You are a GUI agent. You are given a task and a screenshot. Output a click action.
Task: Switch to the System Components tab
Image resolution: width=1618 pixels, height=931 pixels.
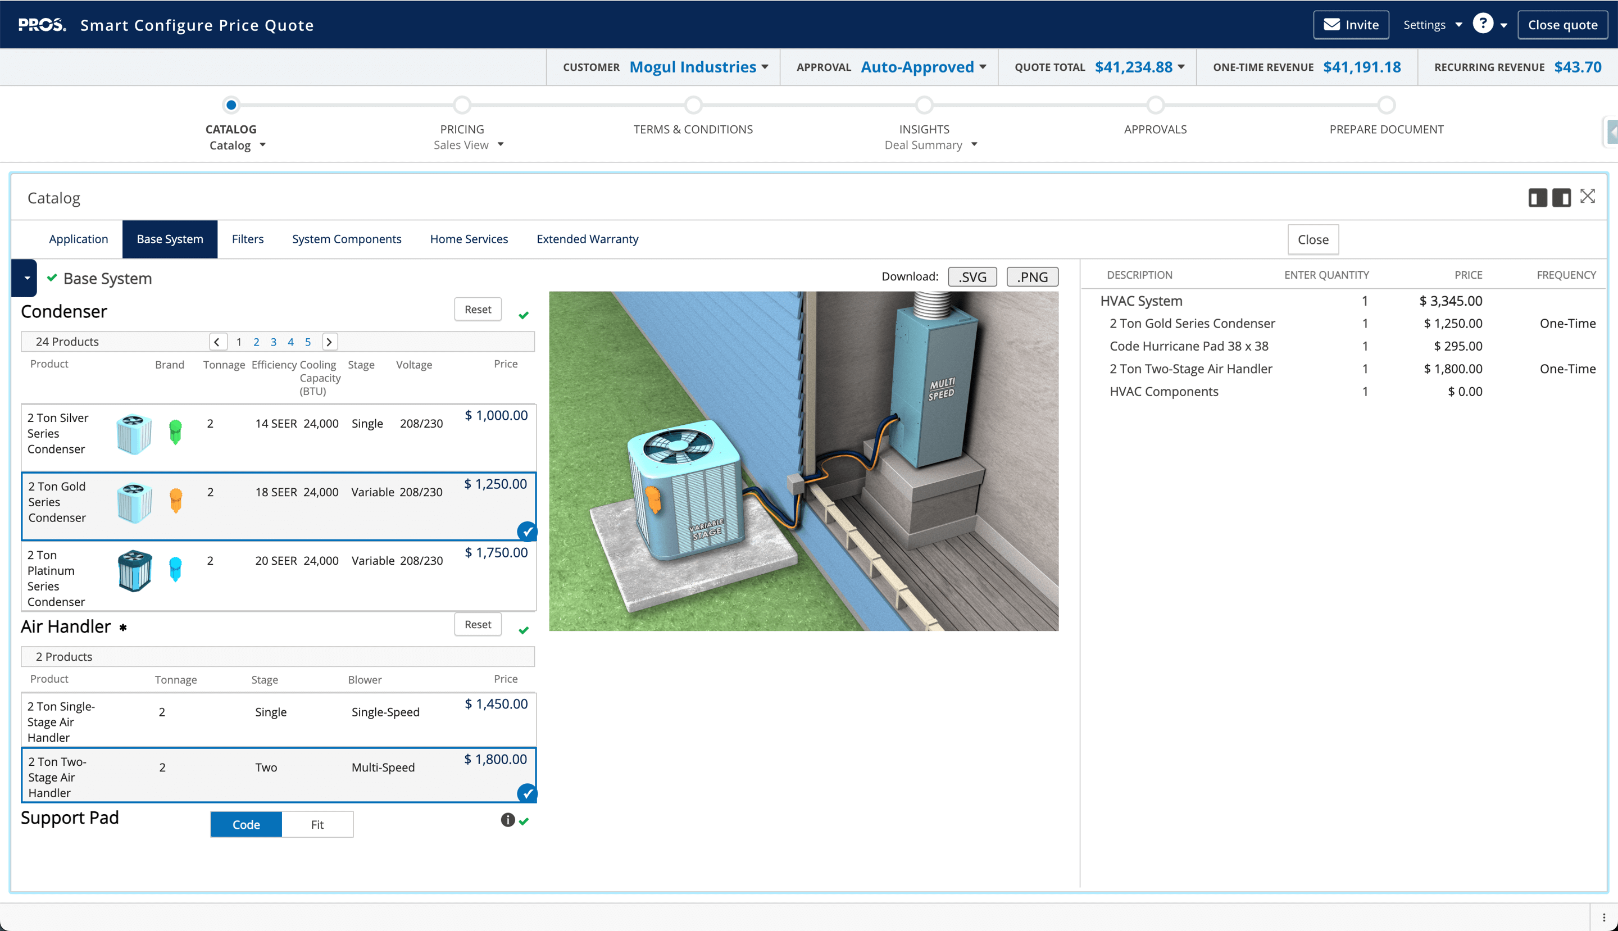coord(347,239)
